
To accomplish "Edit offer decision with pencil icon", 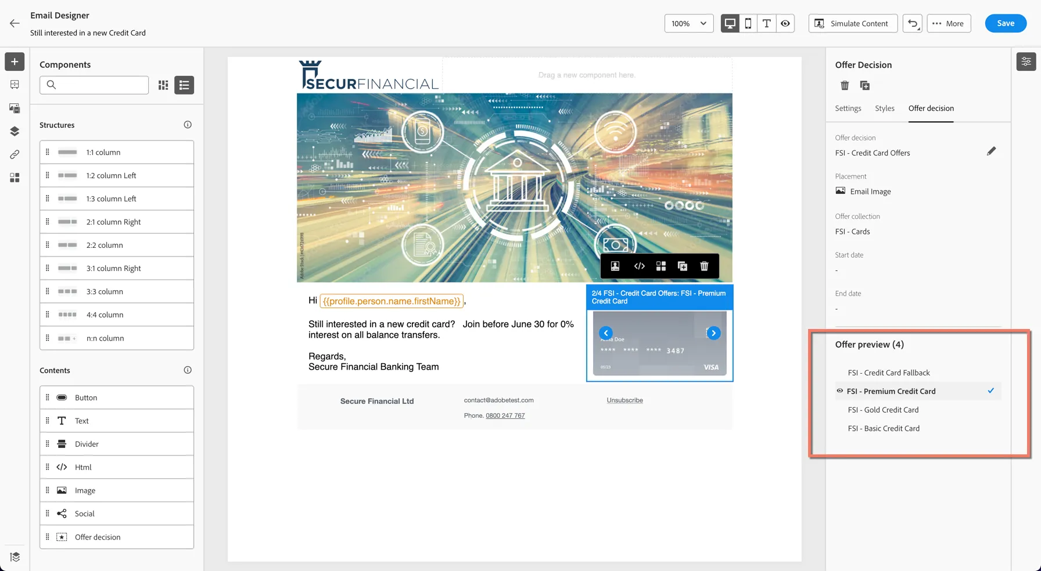I will [x=991, y=151].
